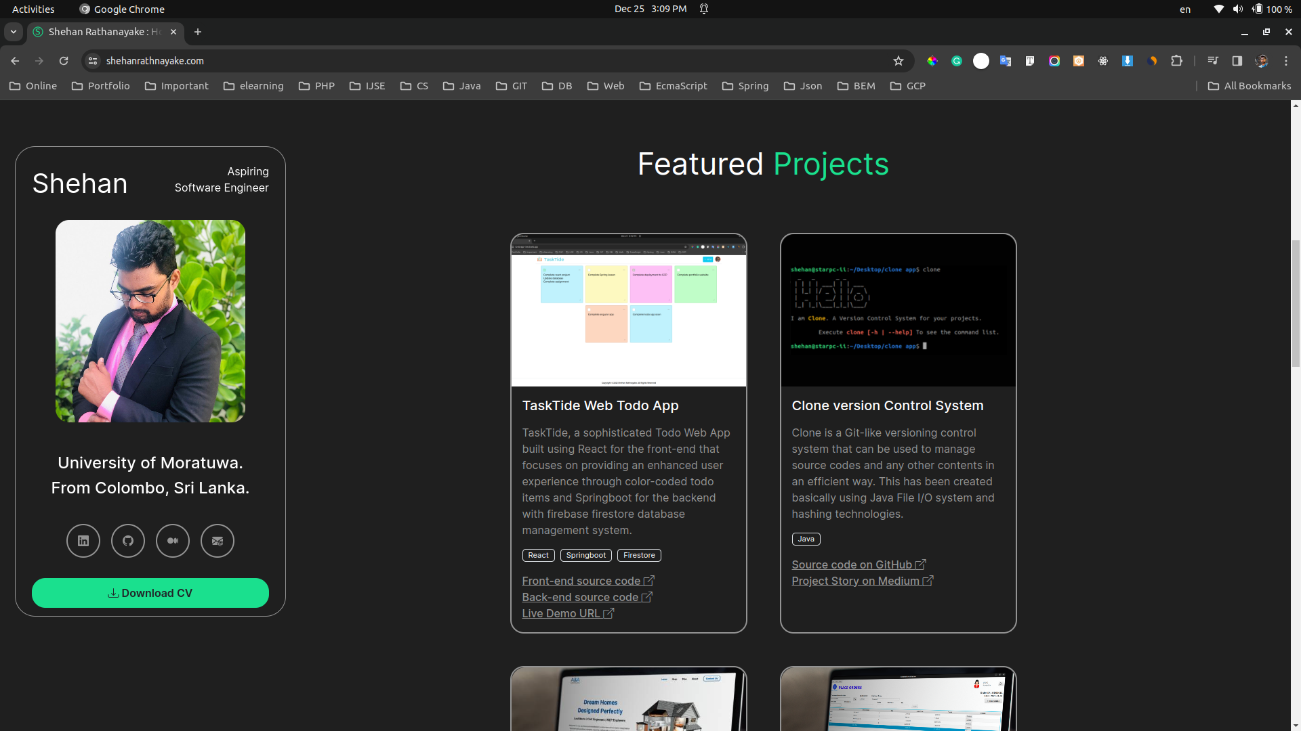The width and height of the screenshot is (1301, 731).
Task: Bookmark this page with the star icon
Action: click(x=899, y=61)
